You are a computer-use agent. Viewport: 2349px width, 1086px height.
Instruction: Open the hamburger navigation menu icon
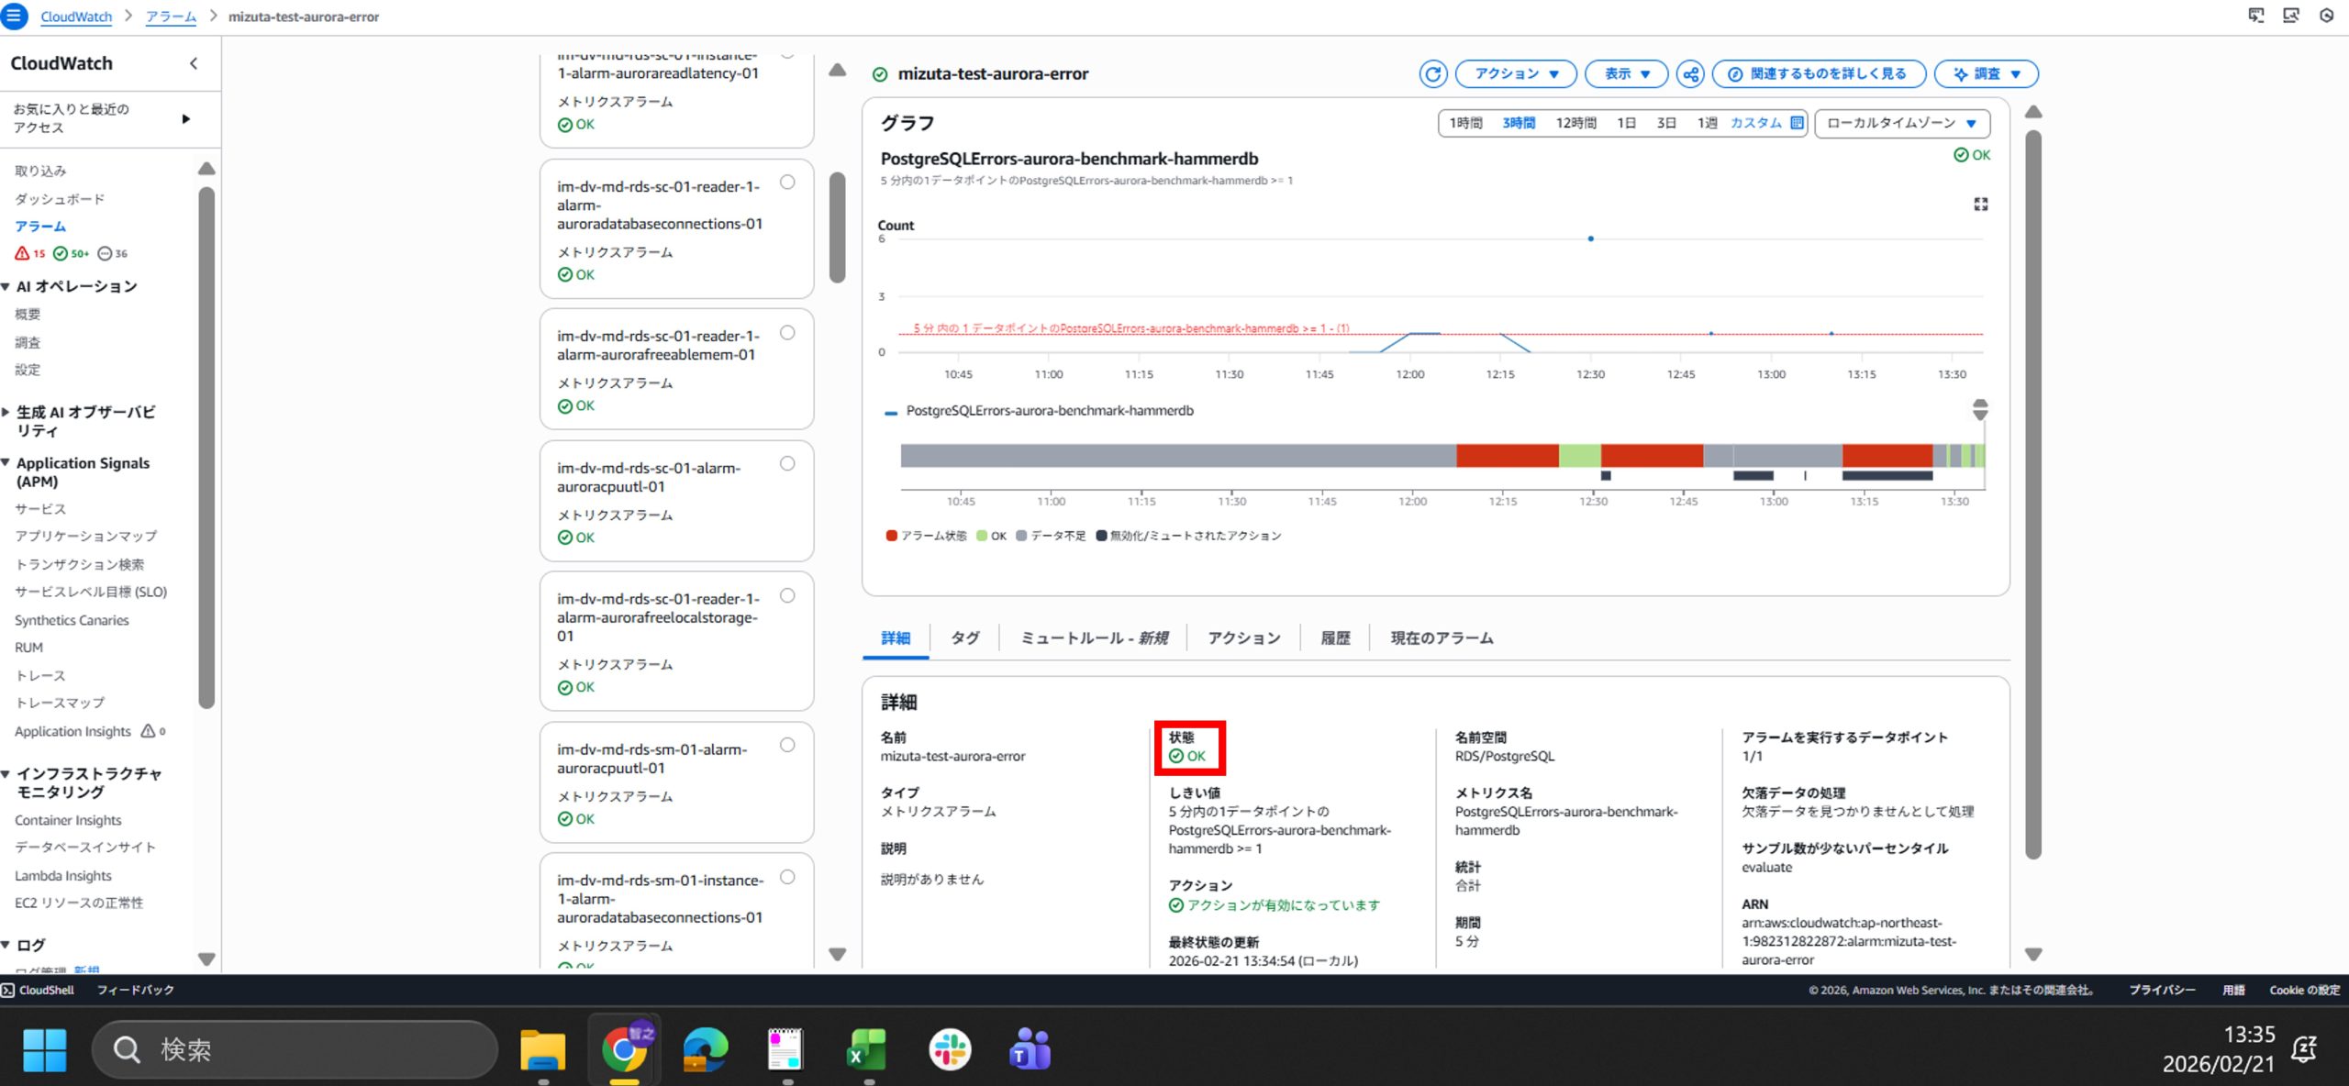click(x=15, y=17)
